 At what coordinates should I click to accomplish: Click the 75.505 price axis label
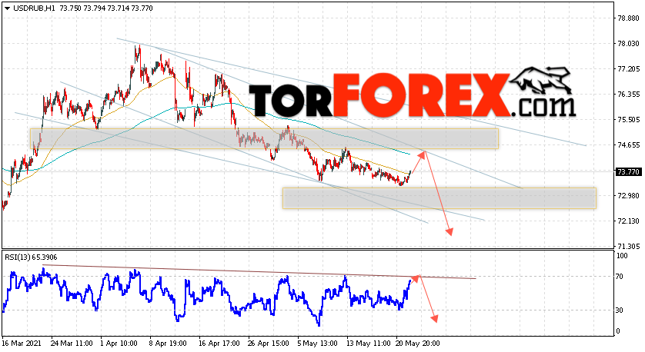[628, 120]
